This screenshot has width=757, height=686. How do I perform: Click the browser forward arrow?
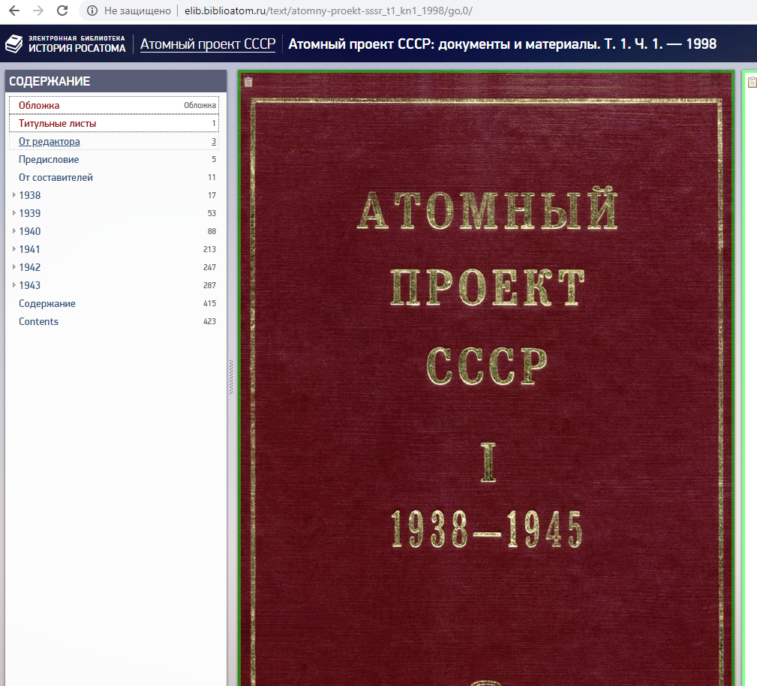point(38,11)
